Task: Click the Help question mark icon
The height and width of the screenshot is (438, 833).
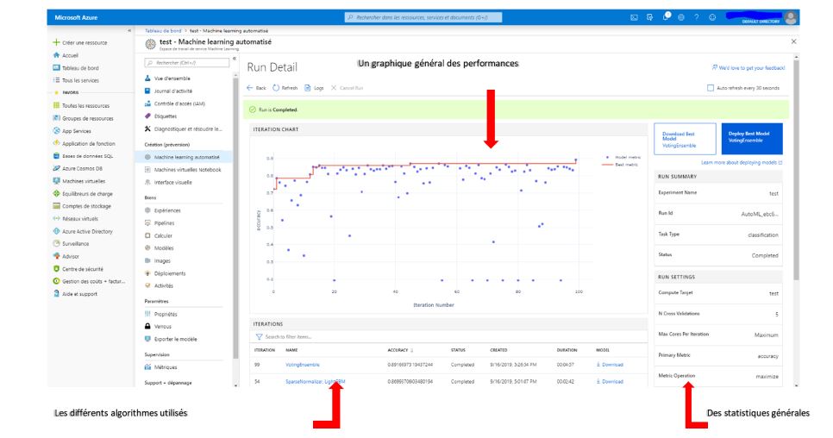Action: (x=696, y=17)
